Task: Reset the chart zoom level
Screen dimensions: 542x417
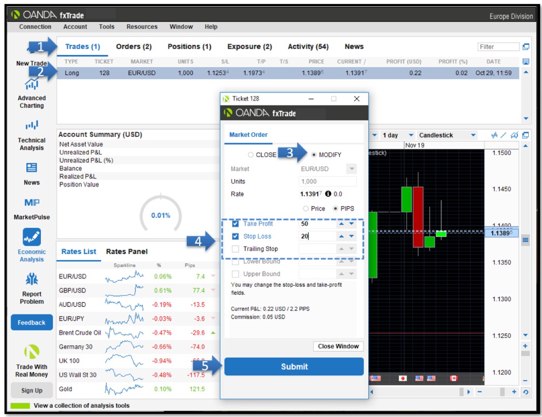Action: pyautogui.click(x=526, y=392)
